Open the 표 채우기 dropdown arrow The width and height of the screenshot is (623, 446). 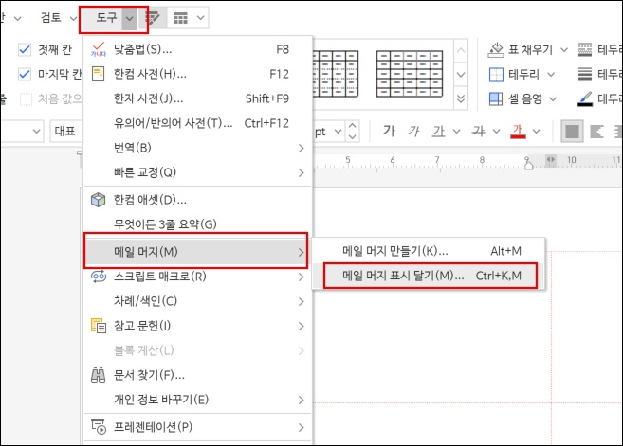(x=564, y=50)
